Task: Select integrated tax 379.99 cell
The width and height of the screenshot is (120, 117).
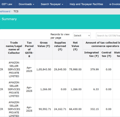Action: point(92,69)
